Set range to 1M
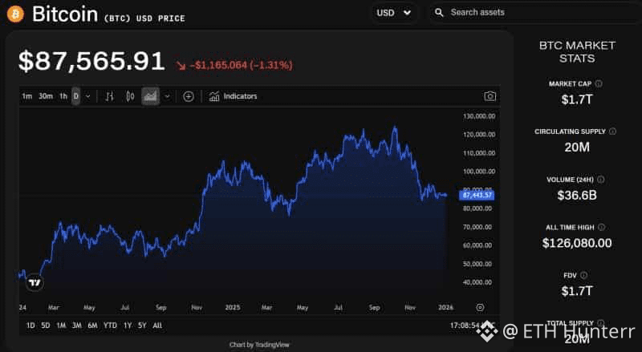642x352 pixels. tap(61, 326)
